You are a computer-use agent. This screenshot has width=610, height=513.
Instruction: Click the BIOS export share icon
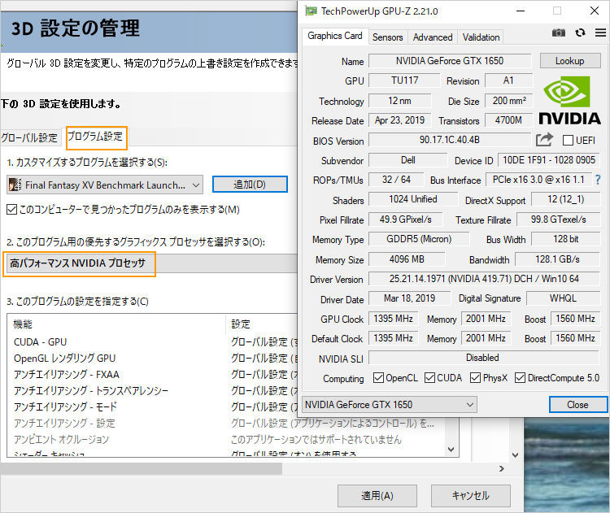545,140
